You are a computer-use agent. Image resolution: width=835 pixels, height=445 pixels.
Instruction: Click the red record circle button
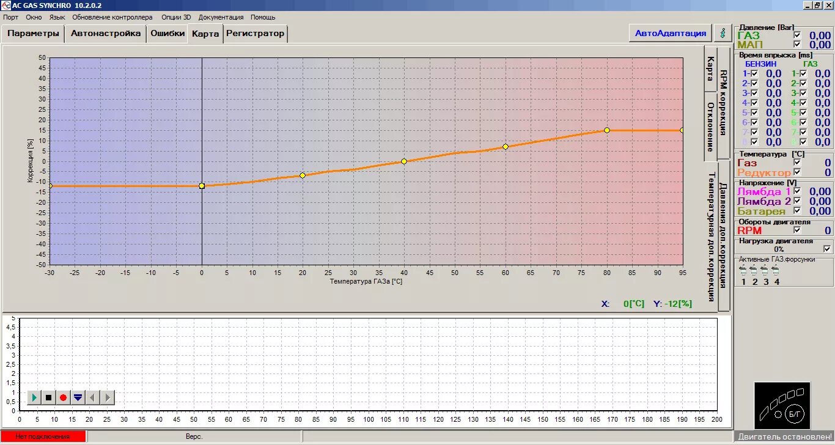63,398
